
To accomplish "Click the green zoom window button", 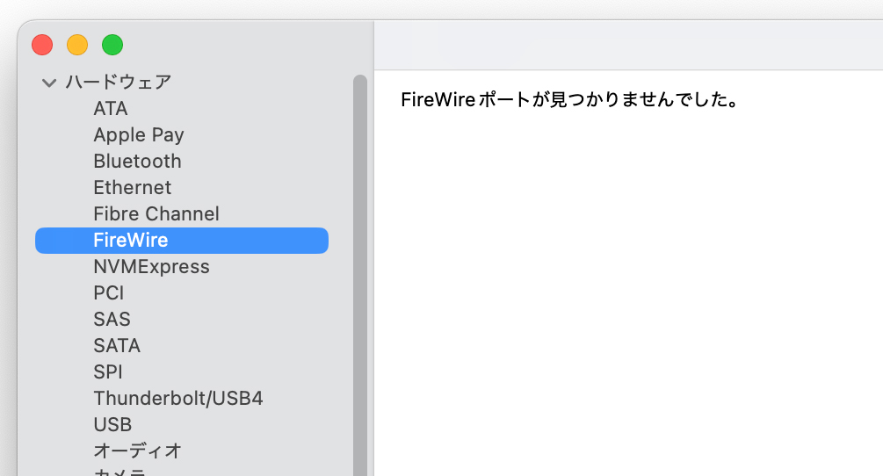I will pos(112,44).
